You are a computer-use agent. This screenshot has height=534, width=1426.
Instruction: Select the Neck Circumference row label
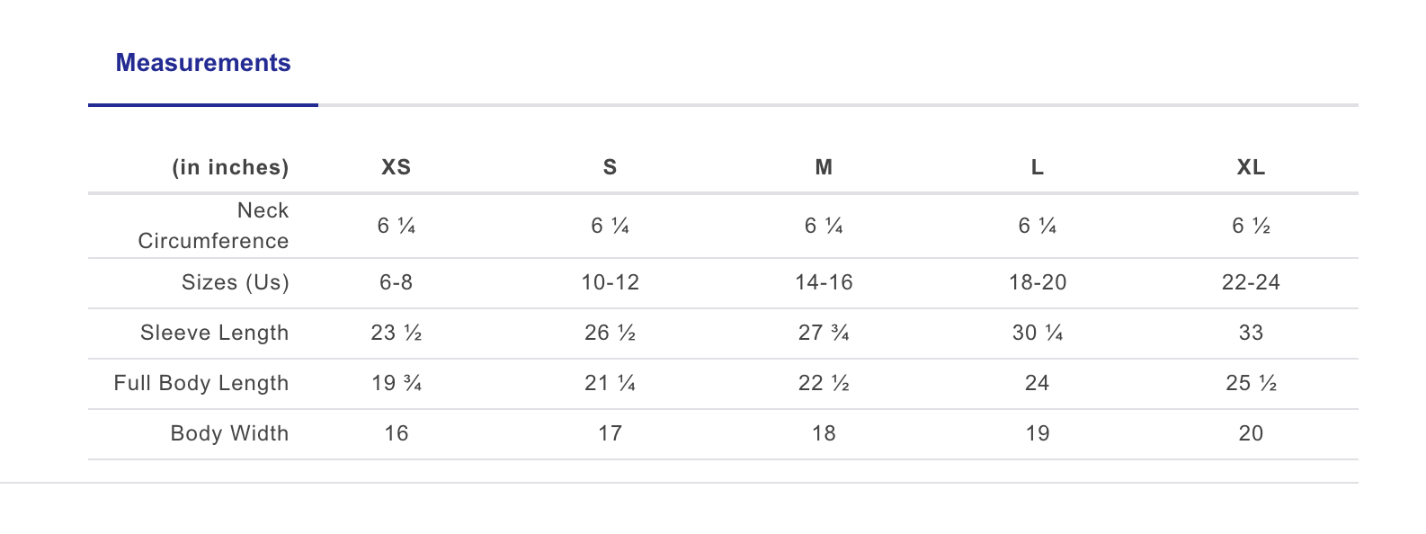pyautogui.click(x=213, y=226)
